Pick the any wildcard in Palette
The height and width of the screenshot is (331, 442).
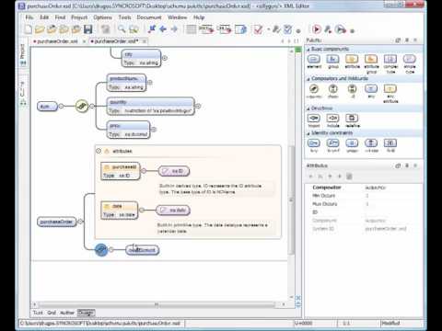click(371, 91)
